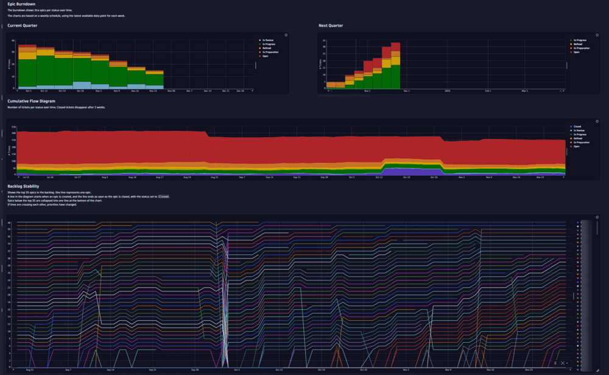Open the Current Quarter panel settings gear
The height and width of the screenshot is (375, 609).
(x=285, y=35)
